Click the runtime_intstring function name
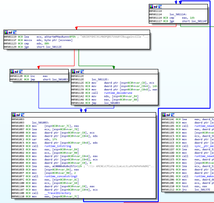214x203 pixels. [58, 146]
